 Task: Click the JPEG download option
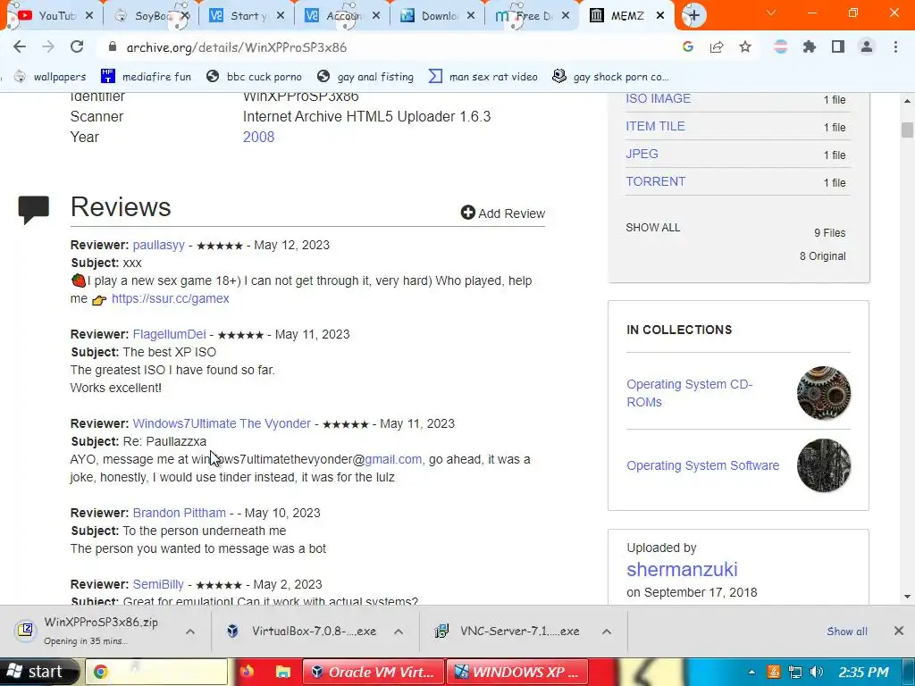tap(642, 154)
